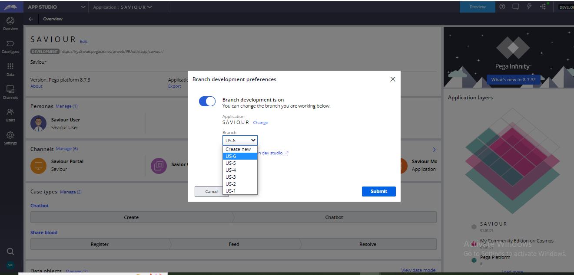Image resolution: width=574 pixels, height=275 pixels.
Task: Open the Data sidebar icon
Action: [x=10, y=69]
